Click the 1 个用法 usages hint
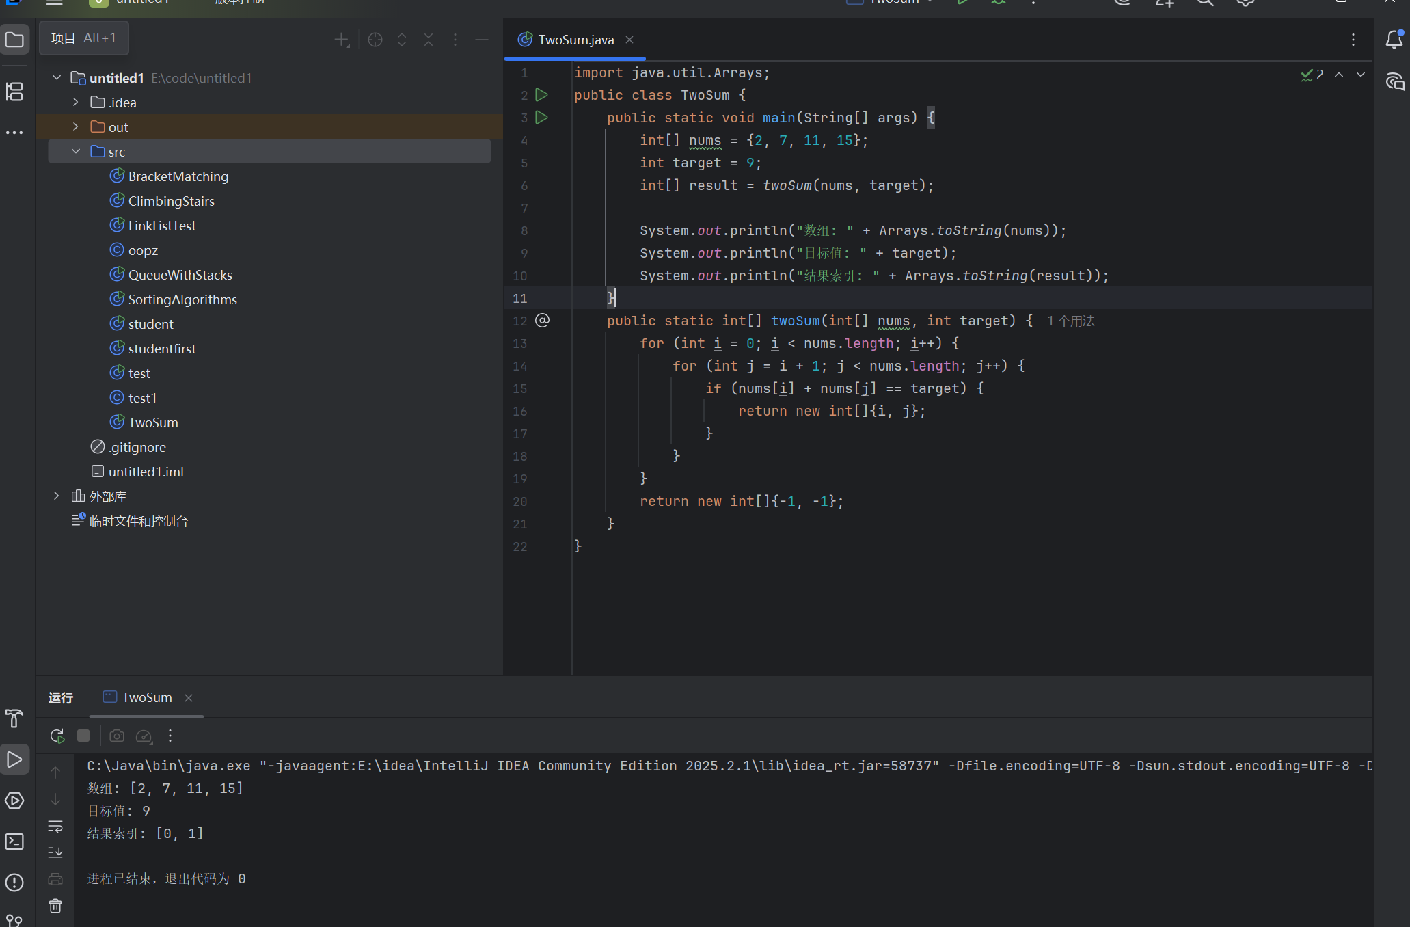Viewport: 1410px width, 927px height. tap(1071, 321)
